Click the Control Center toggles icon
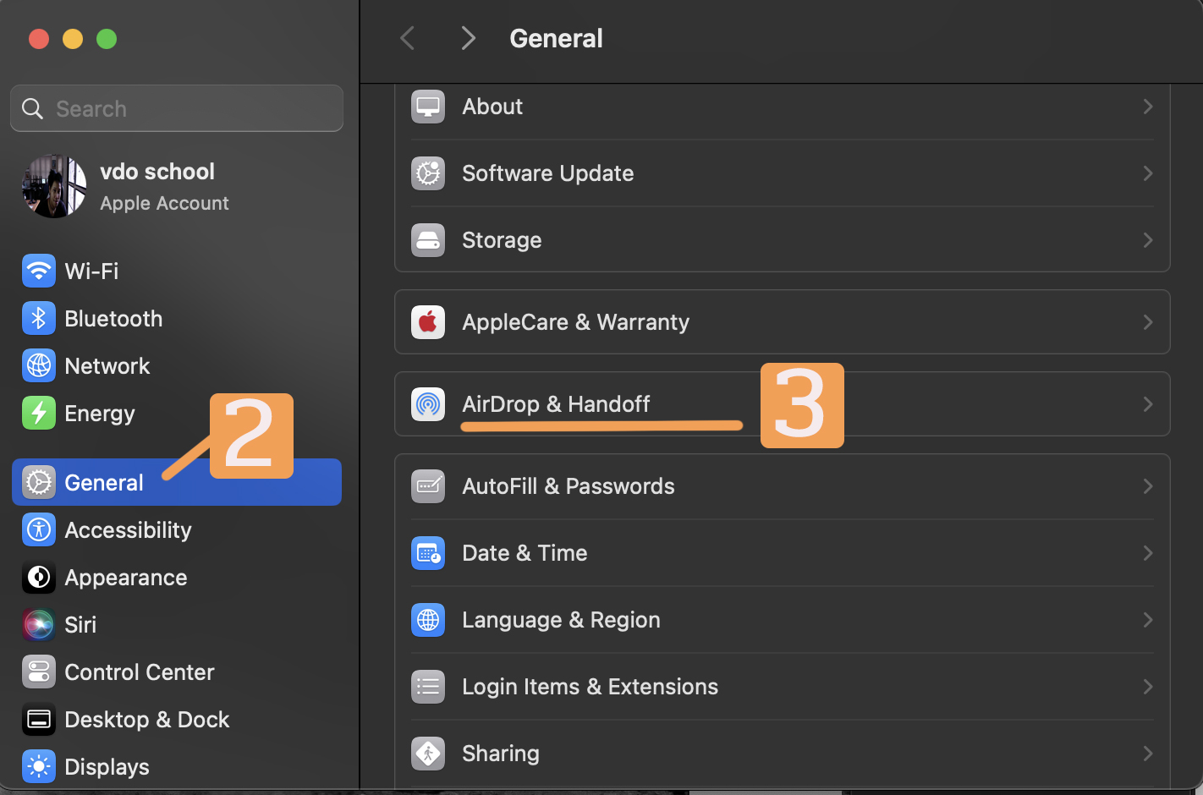This screenshot has height=795, width=1203. pos(39,672)
